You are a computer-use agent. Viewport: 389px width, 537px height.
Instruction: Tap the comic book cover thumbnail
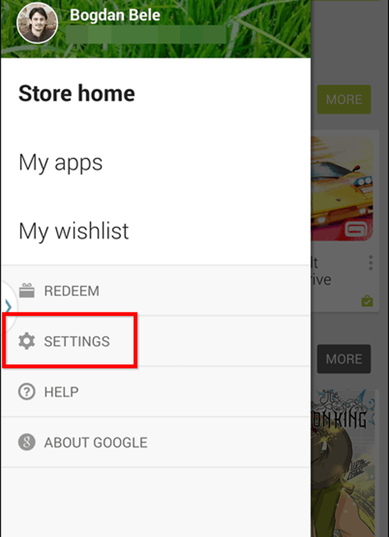point(343,463)
